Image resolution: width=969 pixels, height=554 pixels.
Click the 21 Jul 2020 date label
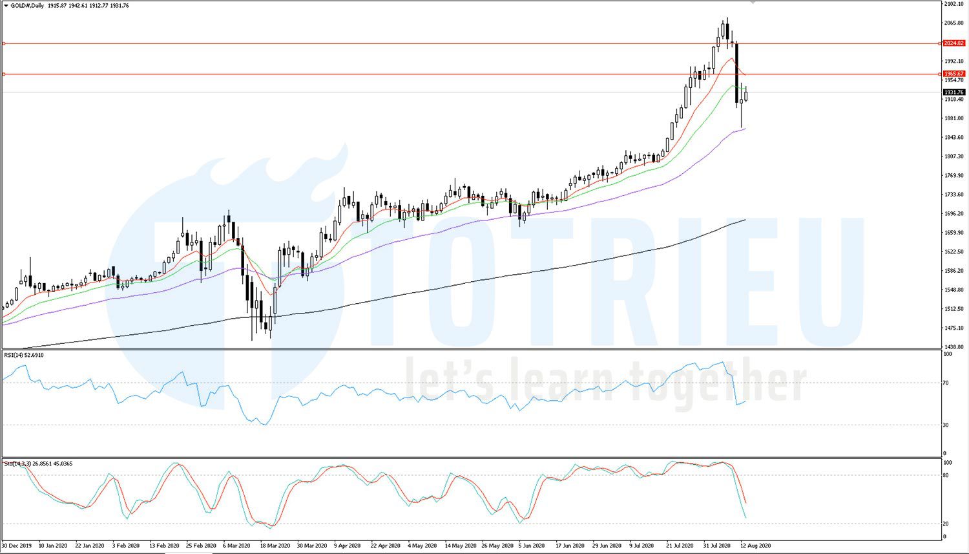(681, 546)
